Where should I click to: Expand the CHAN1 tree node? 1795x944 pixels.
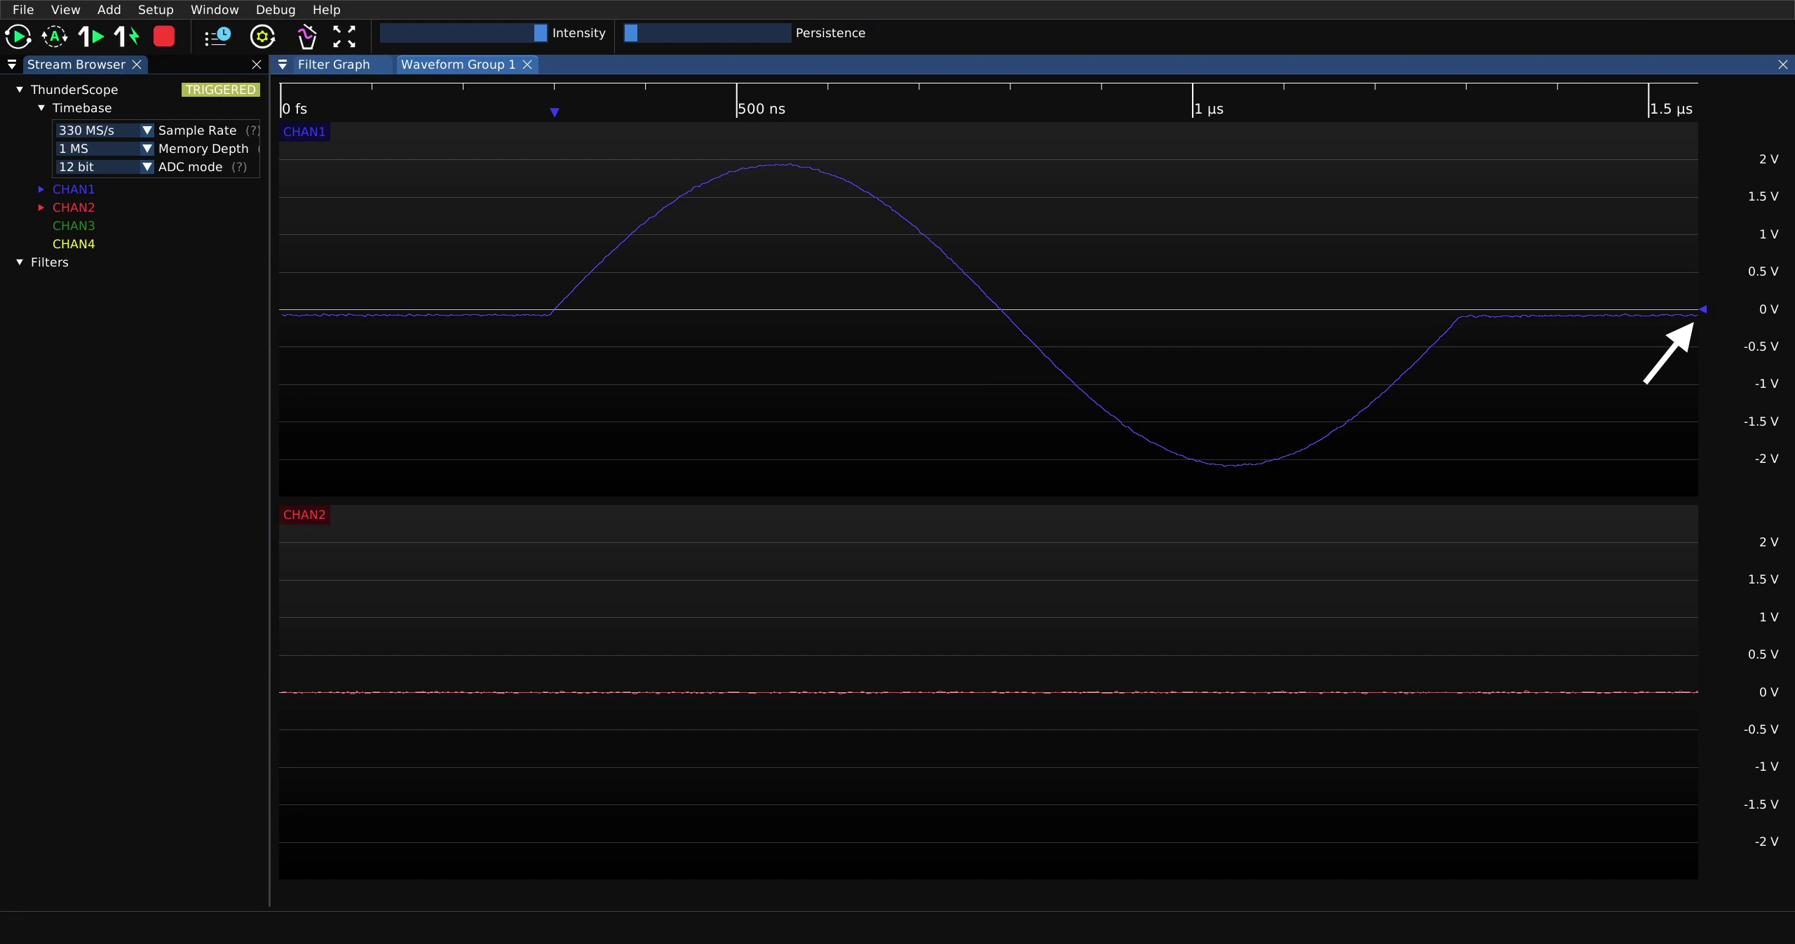(41, 189)
